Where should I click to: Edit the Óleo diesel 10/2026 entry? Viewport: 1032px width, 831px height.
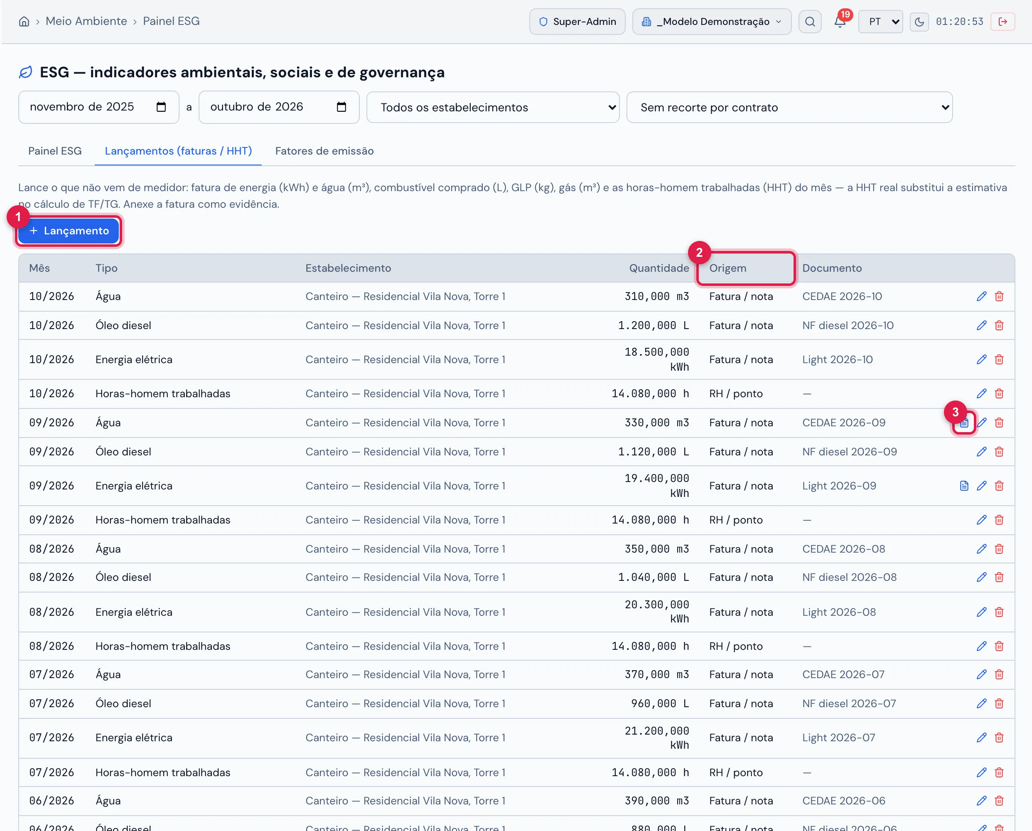[x=981, y=325]
